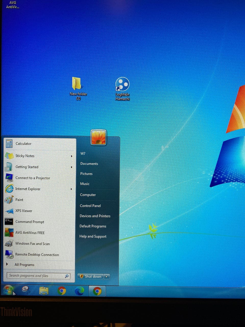Open Music from the Start menu

(x=85, y=184)
